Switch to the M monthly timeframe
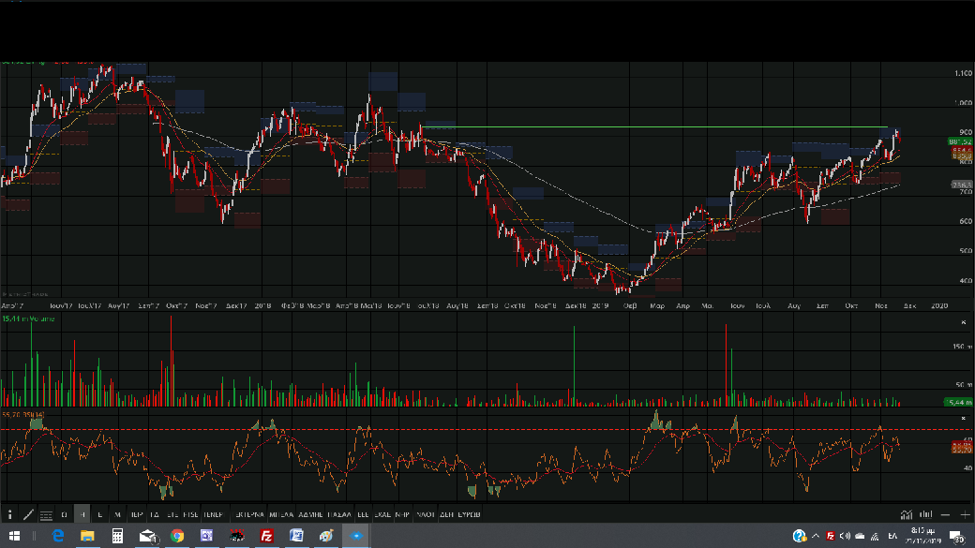 [x=117, y=514]
